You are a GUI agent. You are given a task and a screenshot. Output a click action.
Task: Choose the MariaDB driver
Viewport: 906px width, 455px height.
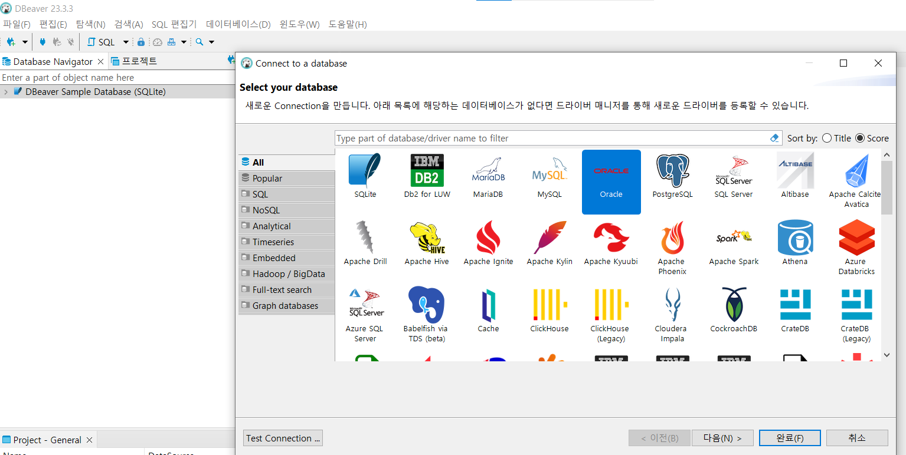[x=488, y=176]
